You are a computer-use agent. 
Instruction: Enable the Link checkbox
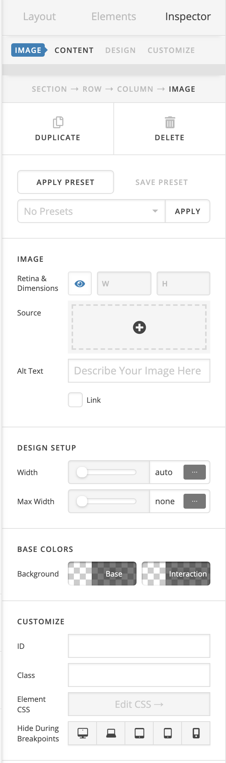point(75,400)
